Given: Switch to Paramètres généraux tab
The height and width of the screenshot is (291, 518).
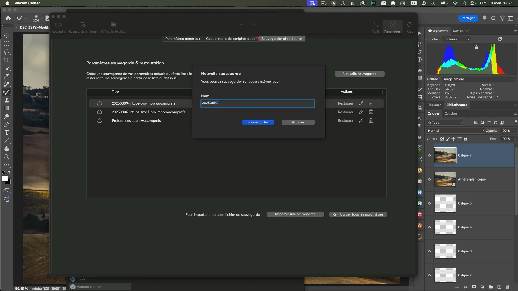Looking at the screenshot, I should pyautogui.click(x=183, y=39).
